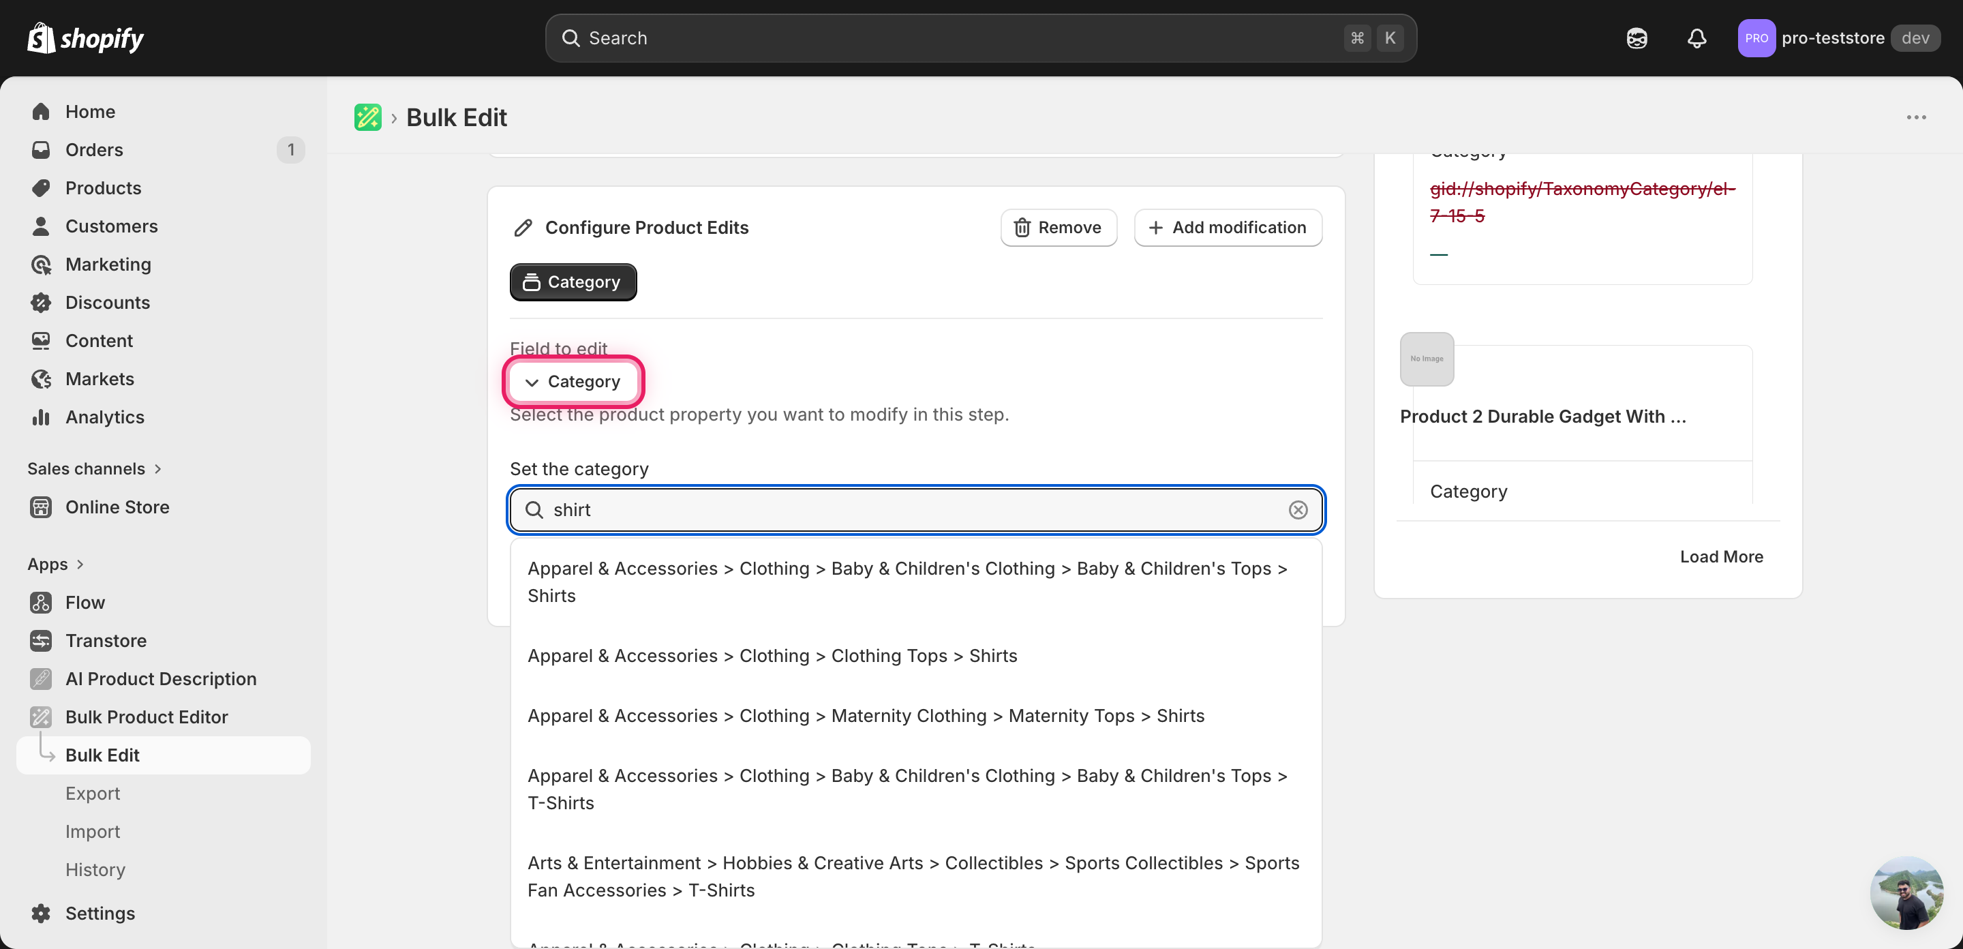1963x949 pixels.
Task: Open notifications bell
Action: pyautogui.click(x=1696, y=38)
